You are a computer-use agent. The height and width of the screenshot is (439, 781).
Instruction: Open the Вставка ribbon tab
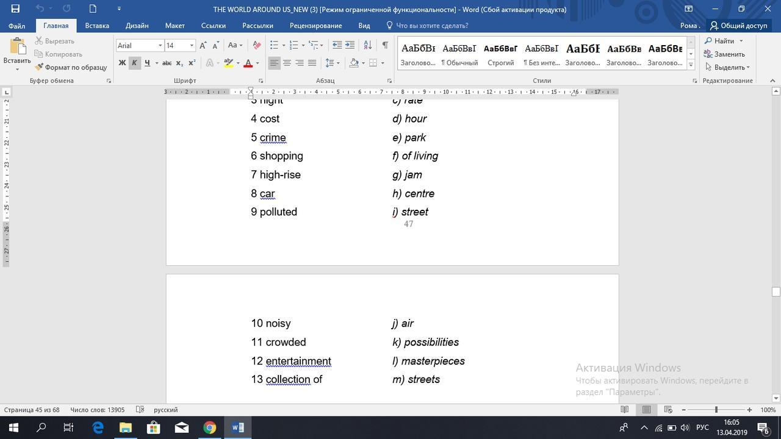[x=97, y=26]
